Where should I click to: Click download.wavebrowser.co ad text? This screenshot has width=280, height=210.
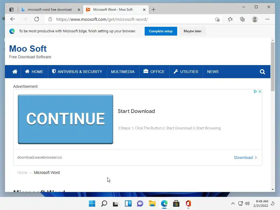39,157
